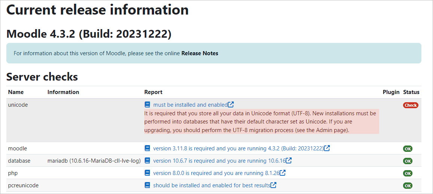
Task: Click the OK badge in moodle row
Action: (408, 149)
